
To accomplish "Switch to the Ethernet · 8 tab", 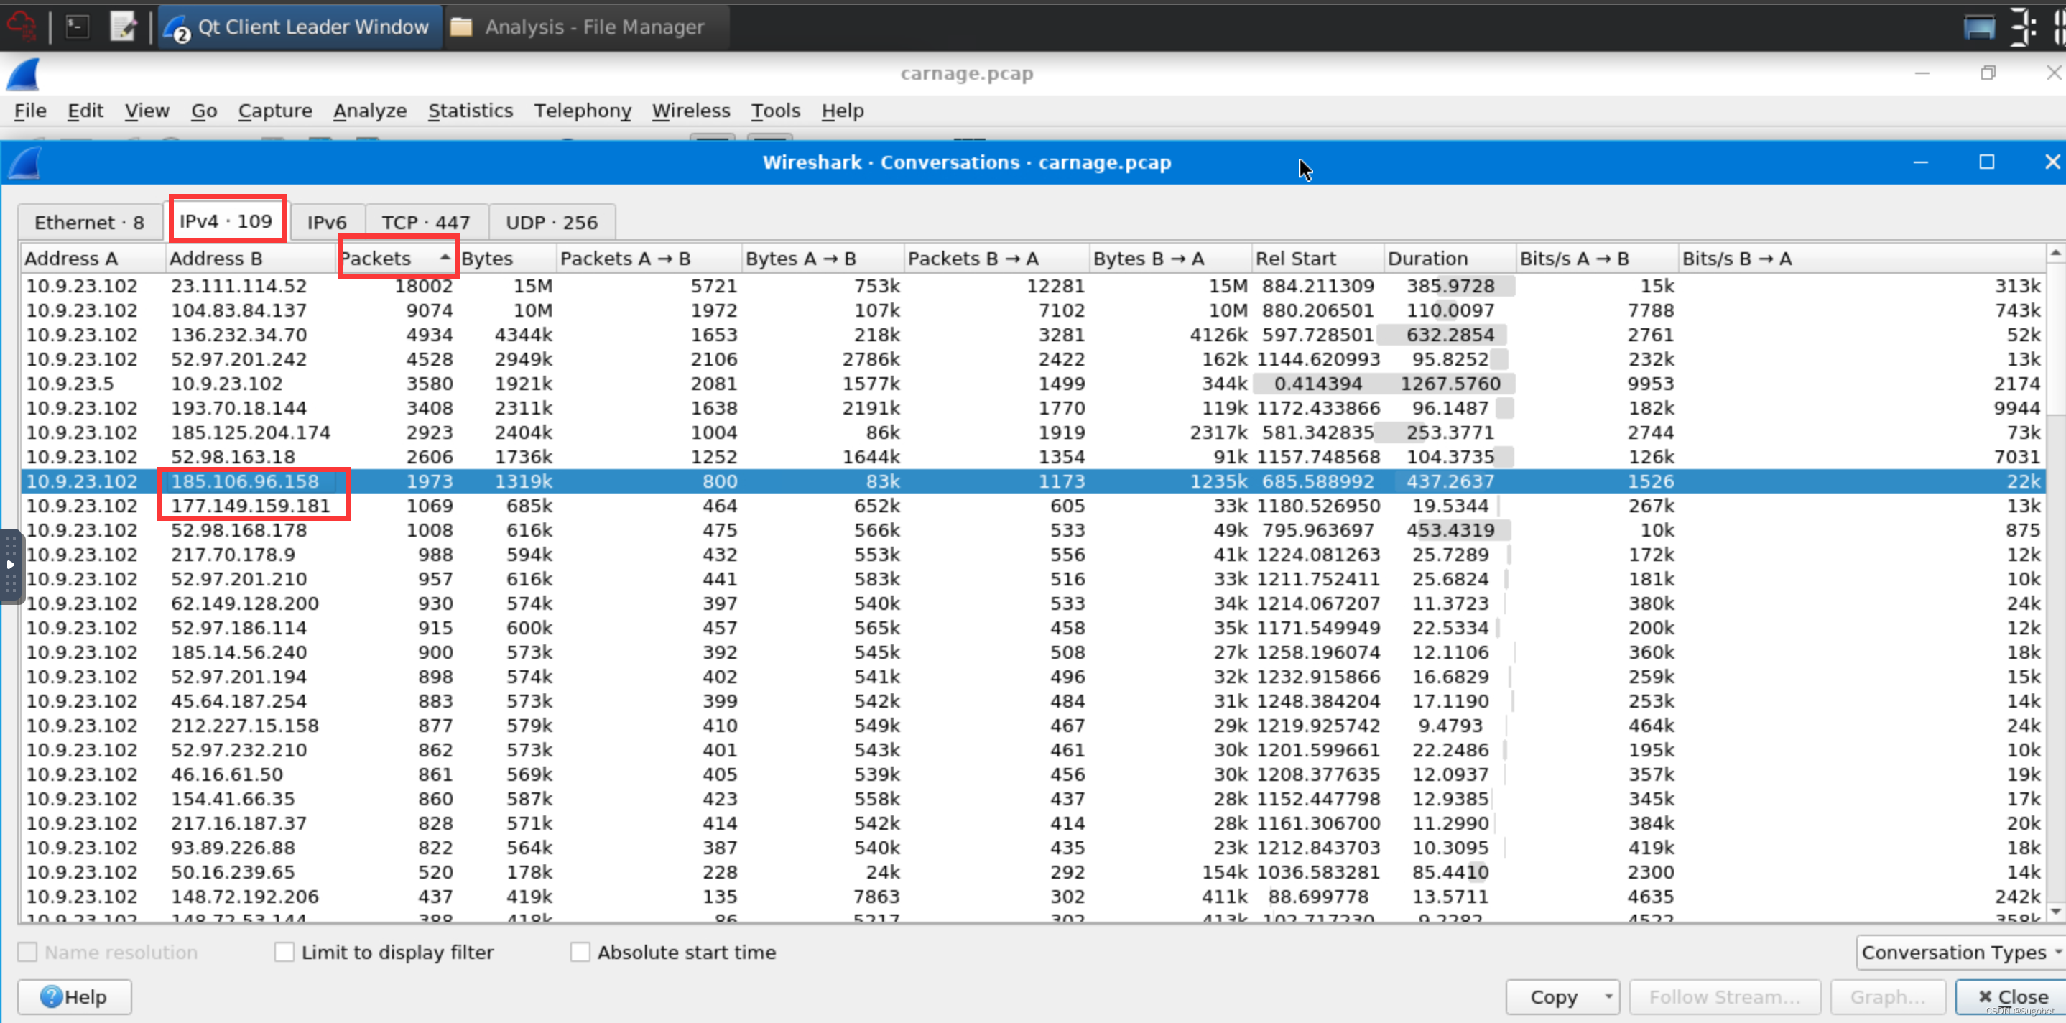I will pyautogui.click(x=89, y=222).
